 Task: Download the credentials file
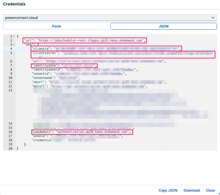191,190
